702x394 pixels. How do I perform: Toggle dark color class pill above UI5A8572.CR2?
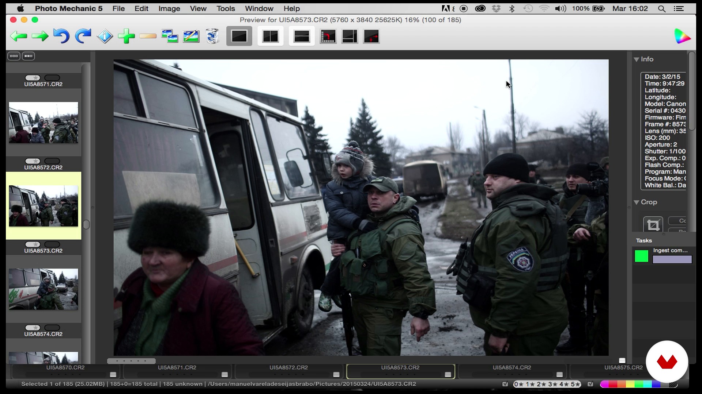(x=52, y=161)
